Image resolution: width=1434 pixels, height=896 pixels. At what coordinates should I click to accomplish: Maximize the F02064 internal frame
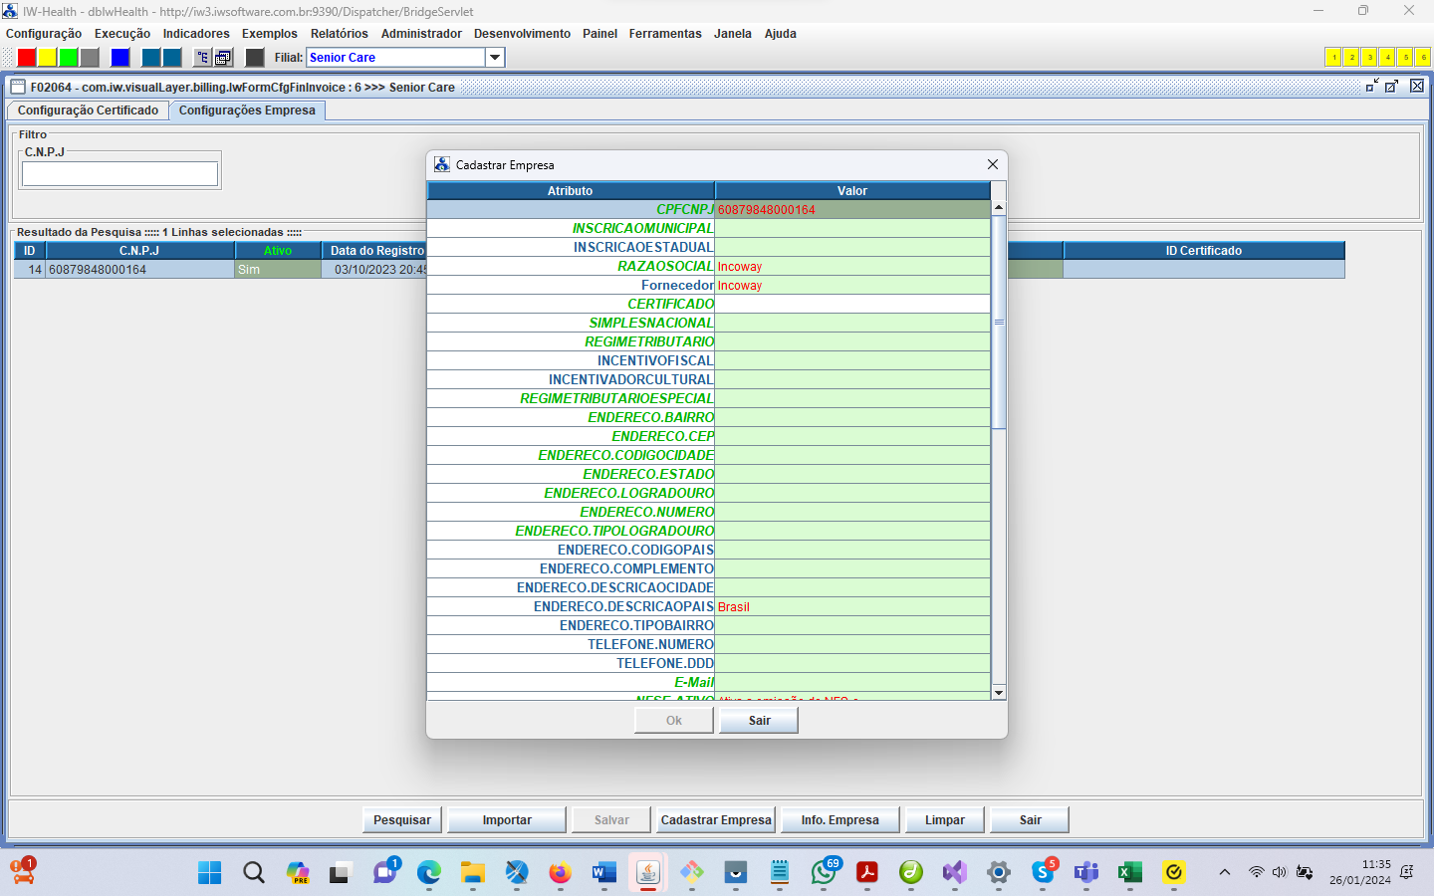(x=1392, y=87)
